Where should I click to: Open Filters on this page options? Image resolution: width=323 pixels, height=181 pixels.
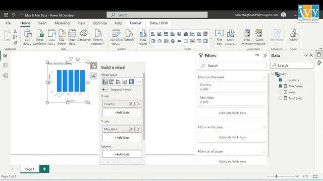264,128
